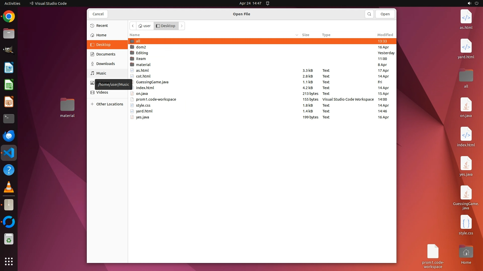The width and height of the screenshot is (483, 271).
Task: Select GuessingGame.java in the list
Action: pyautogui.click(x=152, y=82)
